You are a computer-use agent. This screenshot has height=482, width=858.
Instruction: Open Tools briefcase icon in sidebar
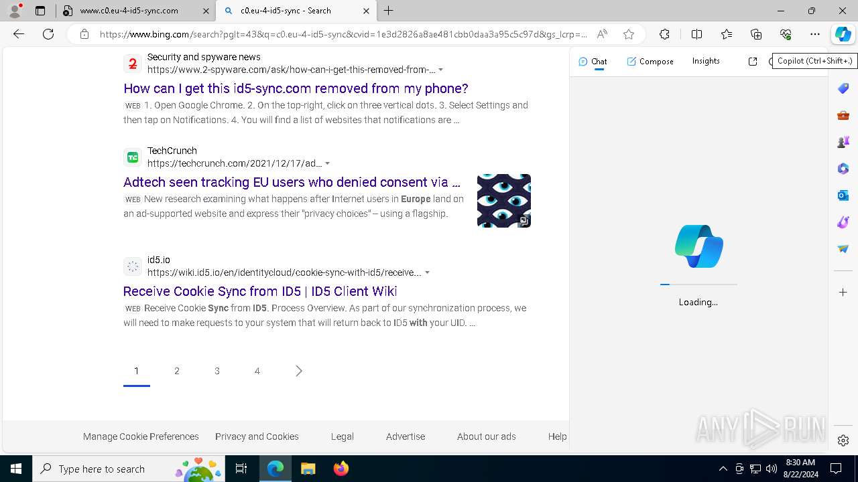coord(843,115)
